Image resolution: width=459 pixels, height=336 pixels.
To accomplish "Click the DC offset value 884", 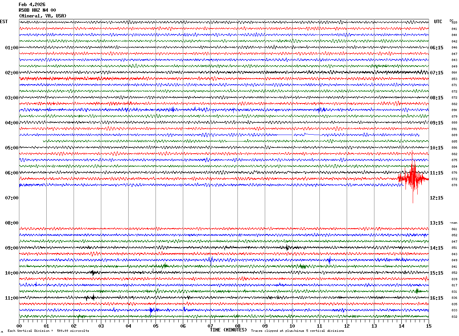I will [454, 166].
